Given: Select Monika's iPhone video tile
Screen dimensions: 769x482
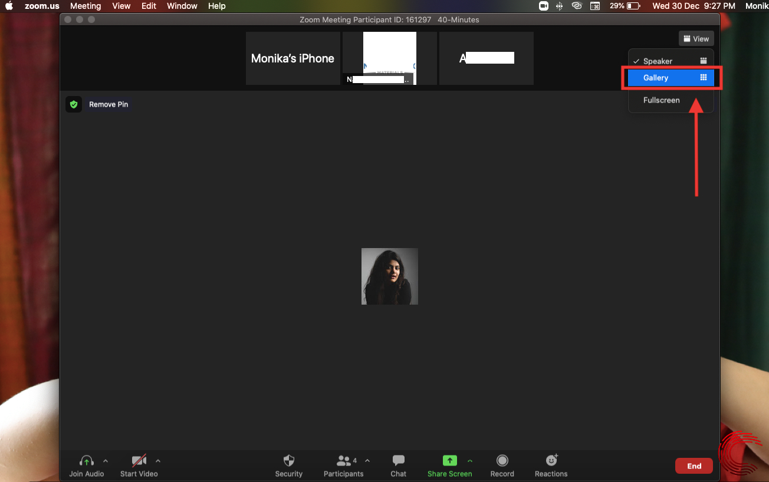Looking at the screenshot, I should [293, 58].
